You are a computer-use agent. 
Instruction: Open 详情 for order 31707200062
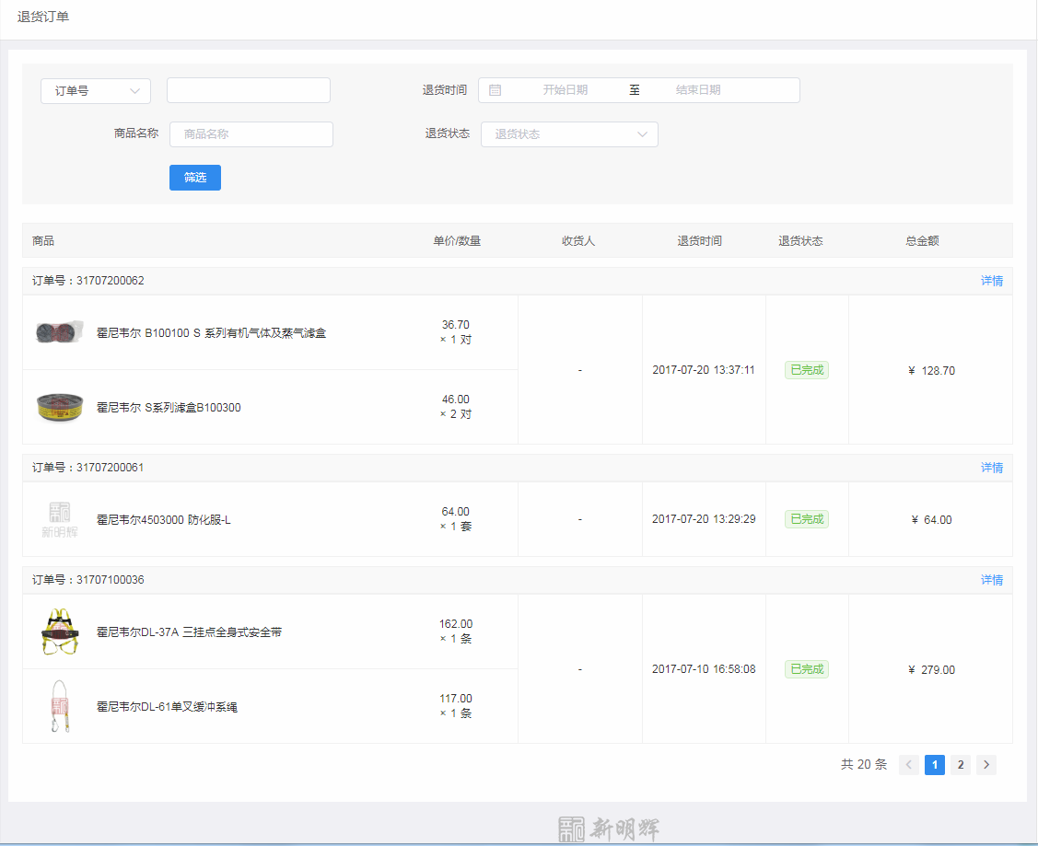[992, 281]
